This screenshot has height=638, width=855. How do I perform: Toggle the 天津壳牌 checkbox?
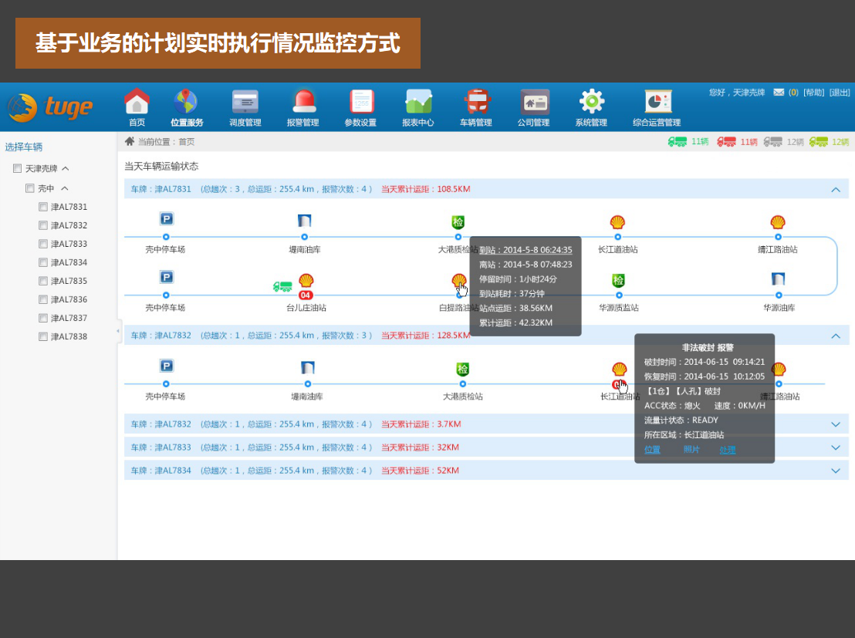(x=18, y=168)
